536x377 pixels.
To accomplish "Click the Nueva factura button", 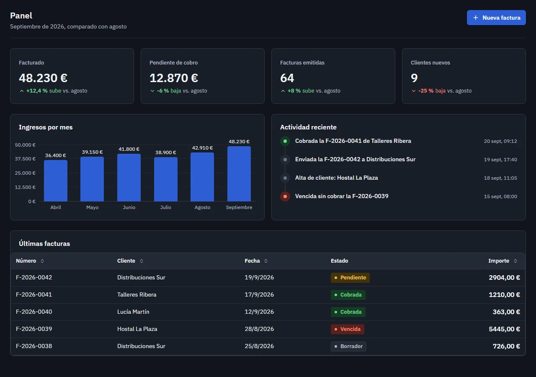I will [496, 18].
